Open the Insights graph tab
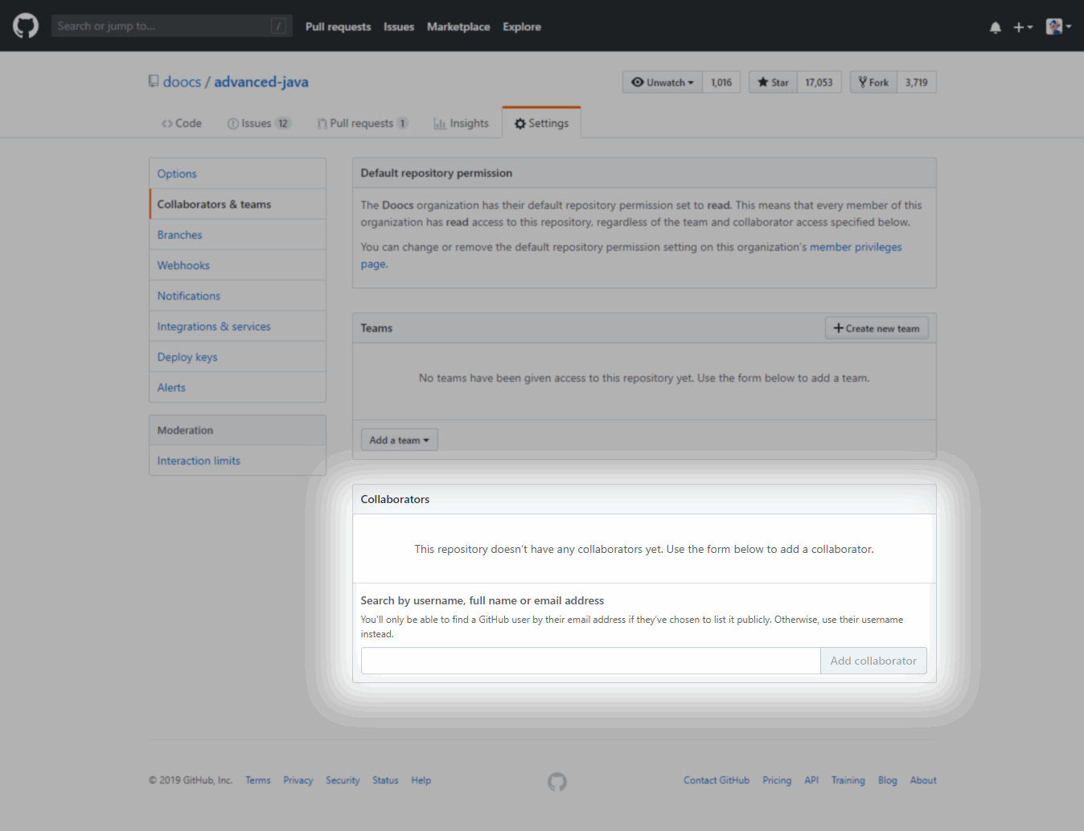Screen dimensions: 1084x831 [x=462, y=123]
